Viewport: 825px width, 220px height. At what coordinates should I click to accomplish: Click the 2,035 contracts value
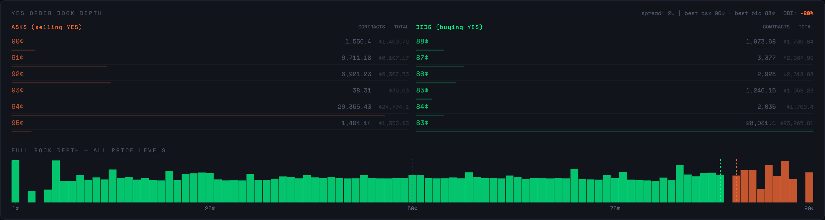(x=766, y=107)
